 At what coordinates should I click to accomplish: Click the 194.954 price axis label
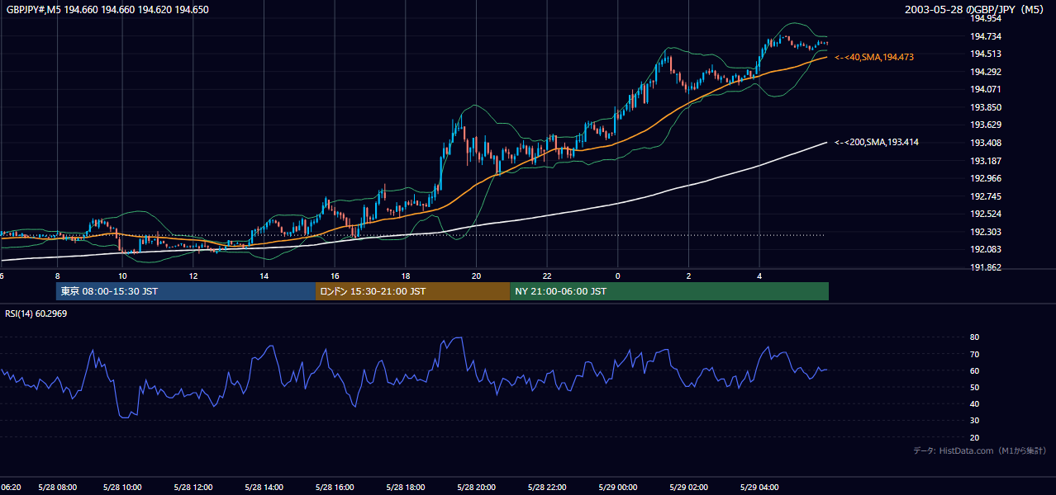point(986,18)
